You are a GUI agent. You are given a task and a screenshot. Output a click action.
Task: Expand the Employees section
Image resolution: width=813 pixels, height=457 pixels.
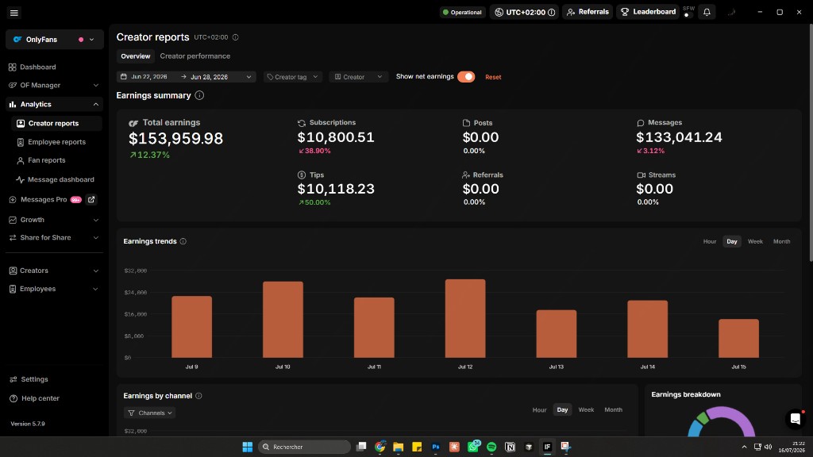click(55, 289)
